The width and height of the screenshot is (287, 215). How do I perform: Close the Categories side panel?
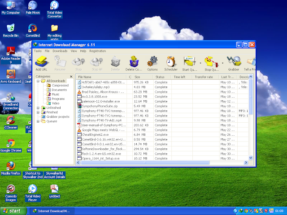point(70,77)
